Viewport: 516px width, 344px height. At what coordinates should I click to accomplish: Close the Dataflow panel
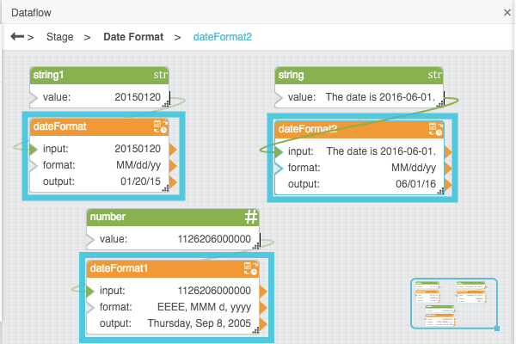[x=507, y=13]
